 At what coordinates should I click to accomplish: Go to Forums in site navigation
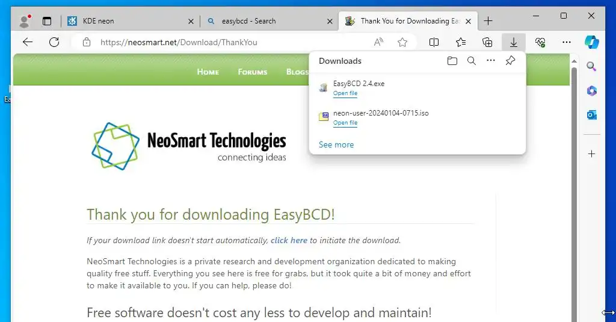pyautogui.click(x=252, y=72)
